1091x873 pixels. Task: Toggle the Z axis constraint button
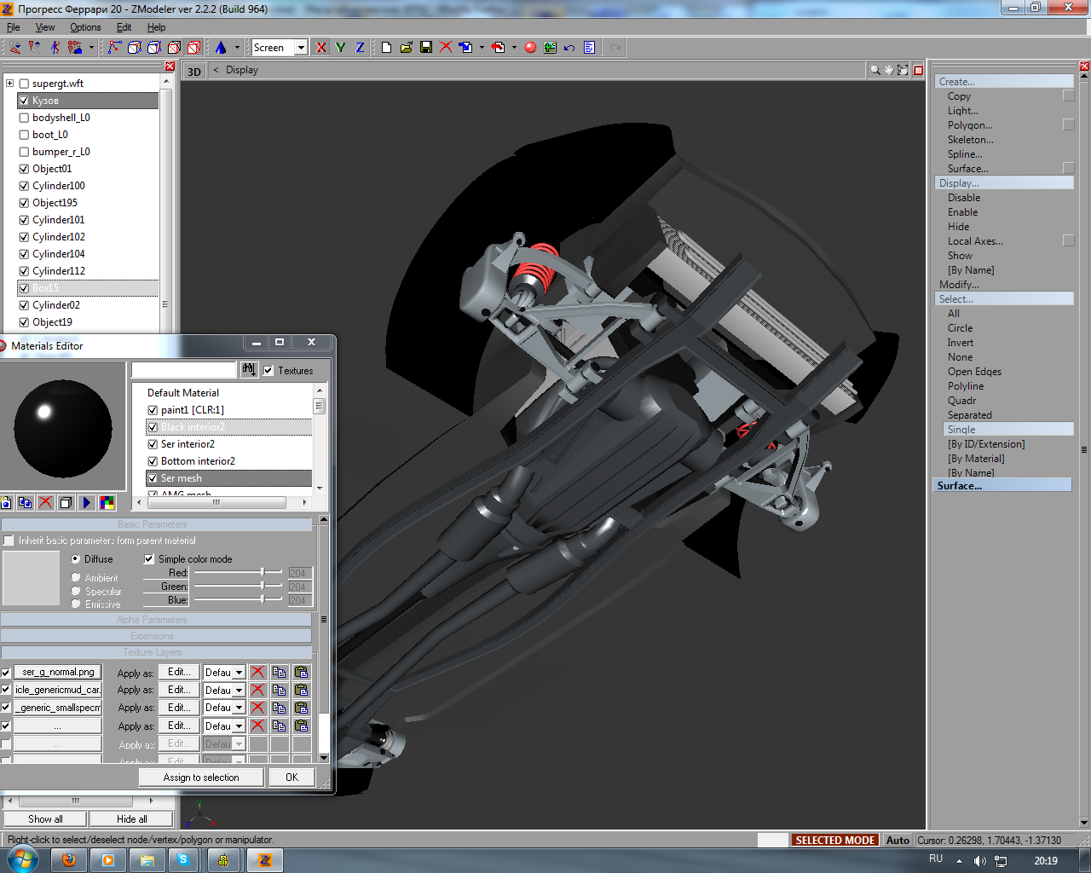360,48
